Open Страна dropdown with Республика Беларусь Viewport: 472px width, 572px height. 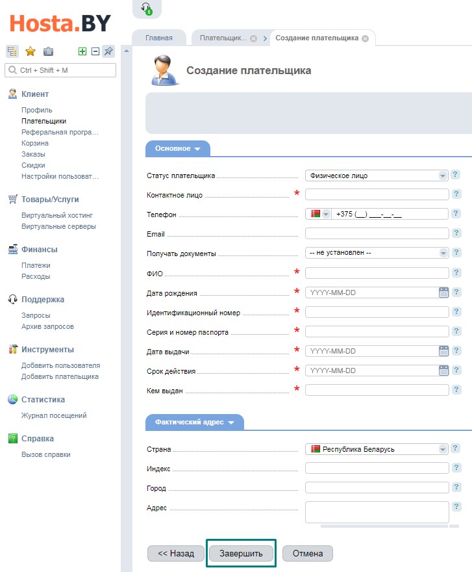coord(377,449)
